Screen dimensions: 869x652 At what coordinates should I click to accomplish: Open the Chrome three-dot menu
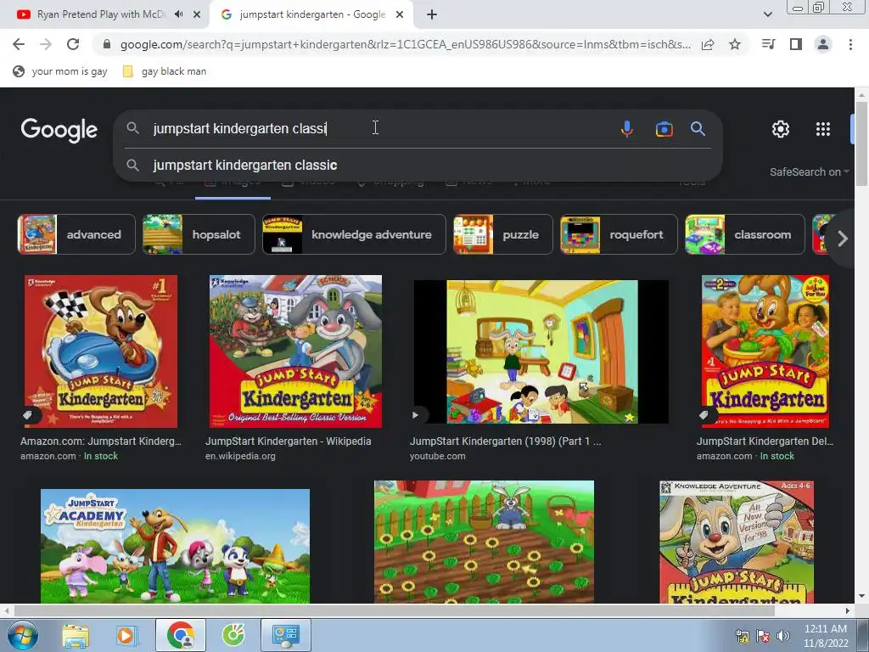[x=850, y=44]
